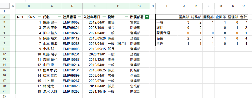Screen dimensions: 252x99
Task: Click 一般 row label in summary table
Action: tap(167, 22)
